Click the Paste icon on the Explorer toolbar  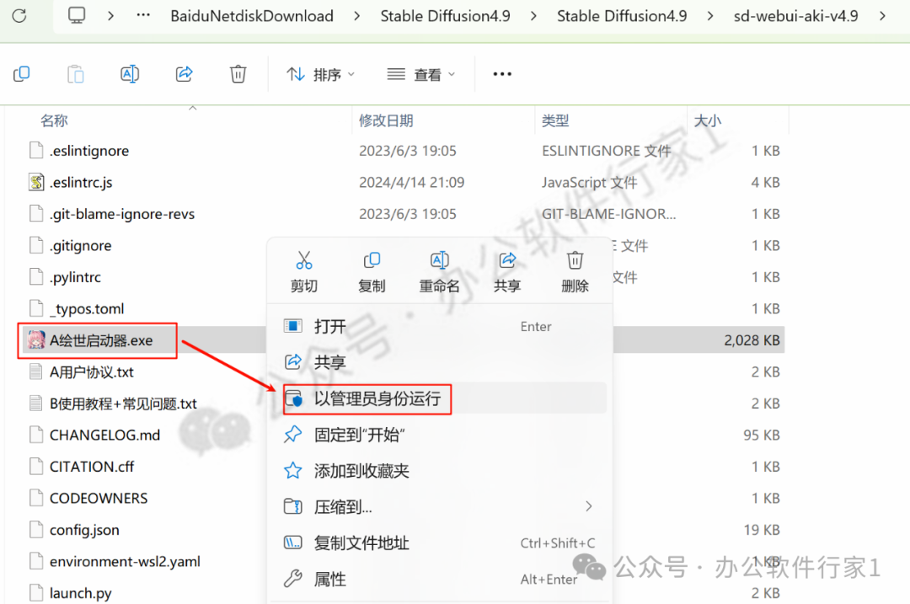[75, 73]
